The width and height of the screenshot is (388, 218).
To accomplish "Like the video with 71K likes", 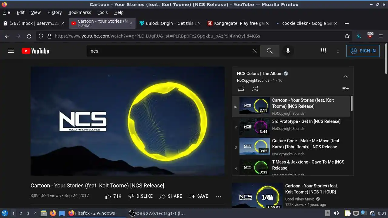I will (x=113, y=196).
